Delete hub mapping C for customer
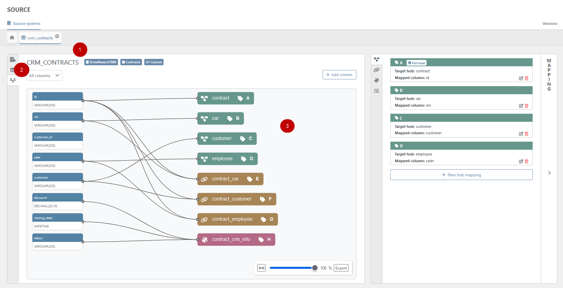This screenshot has width=563, height=288. 527,134
